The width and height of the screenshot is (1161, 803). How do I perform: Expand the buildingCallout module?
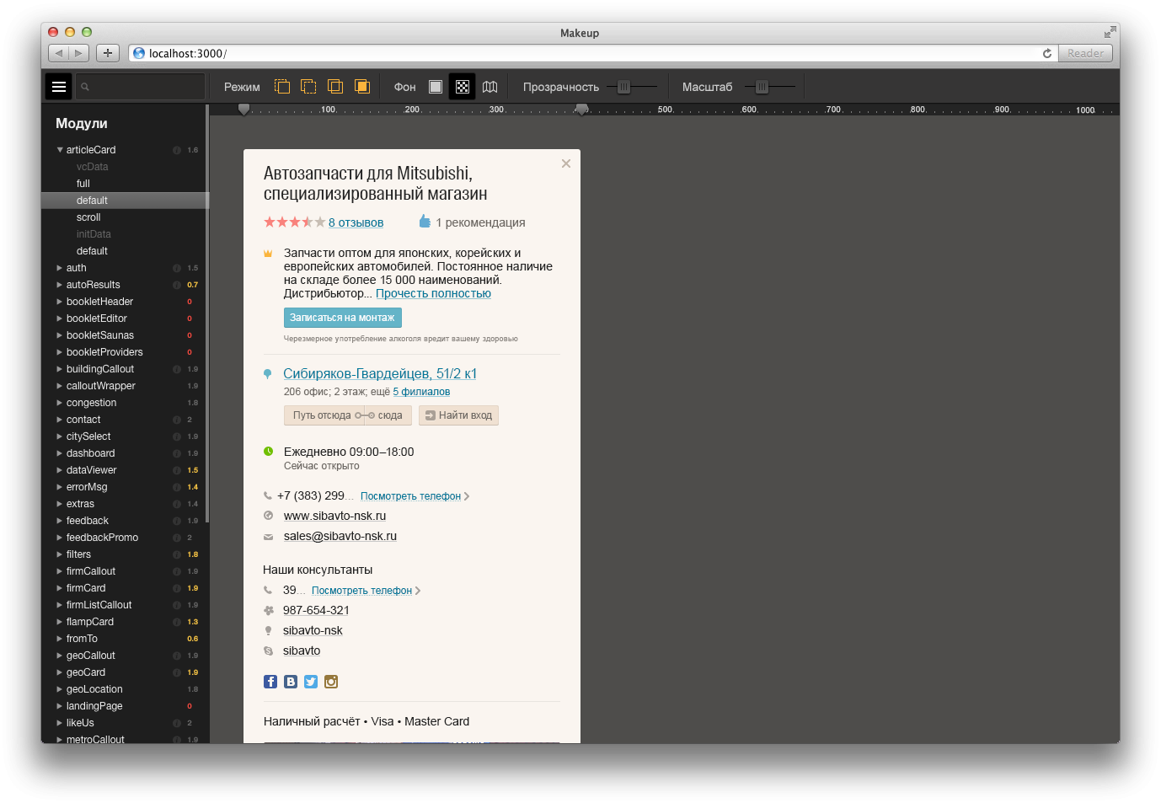[x=60, y=369]
